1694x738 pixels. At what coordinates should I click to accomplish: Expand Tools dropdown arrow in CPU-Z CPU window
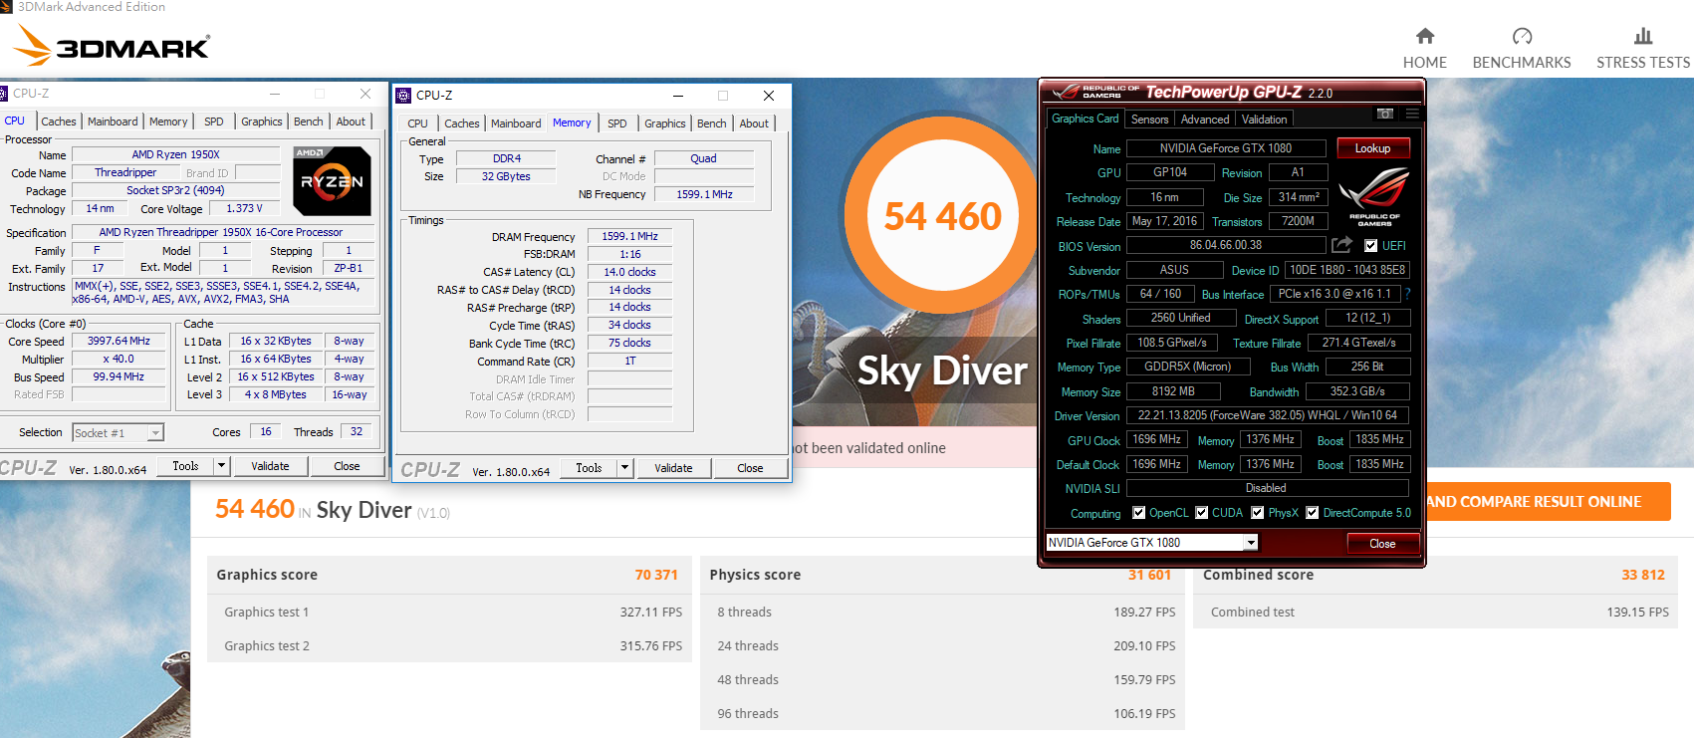click(221, 465)
